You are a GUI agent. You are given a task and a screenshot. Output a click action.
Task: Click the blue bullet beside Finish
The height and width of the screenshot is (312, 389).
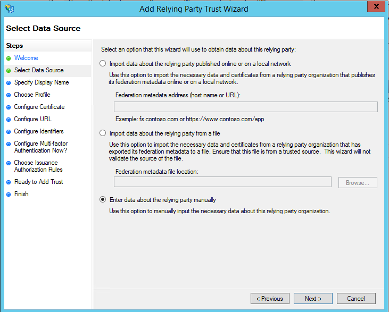9,195
